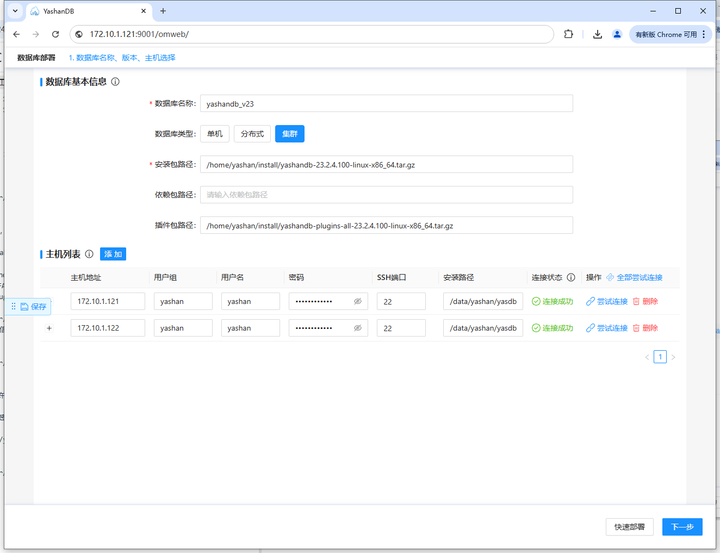The height and width of the screenshot is (553, 720).
Task: Select 集群 database type
Action: (x=290, y=134)
